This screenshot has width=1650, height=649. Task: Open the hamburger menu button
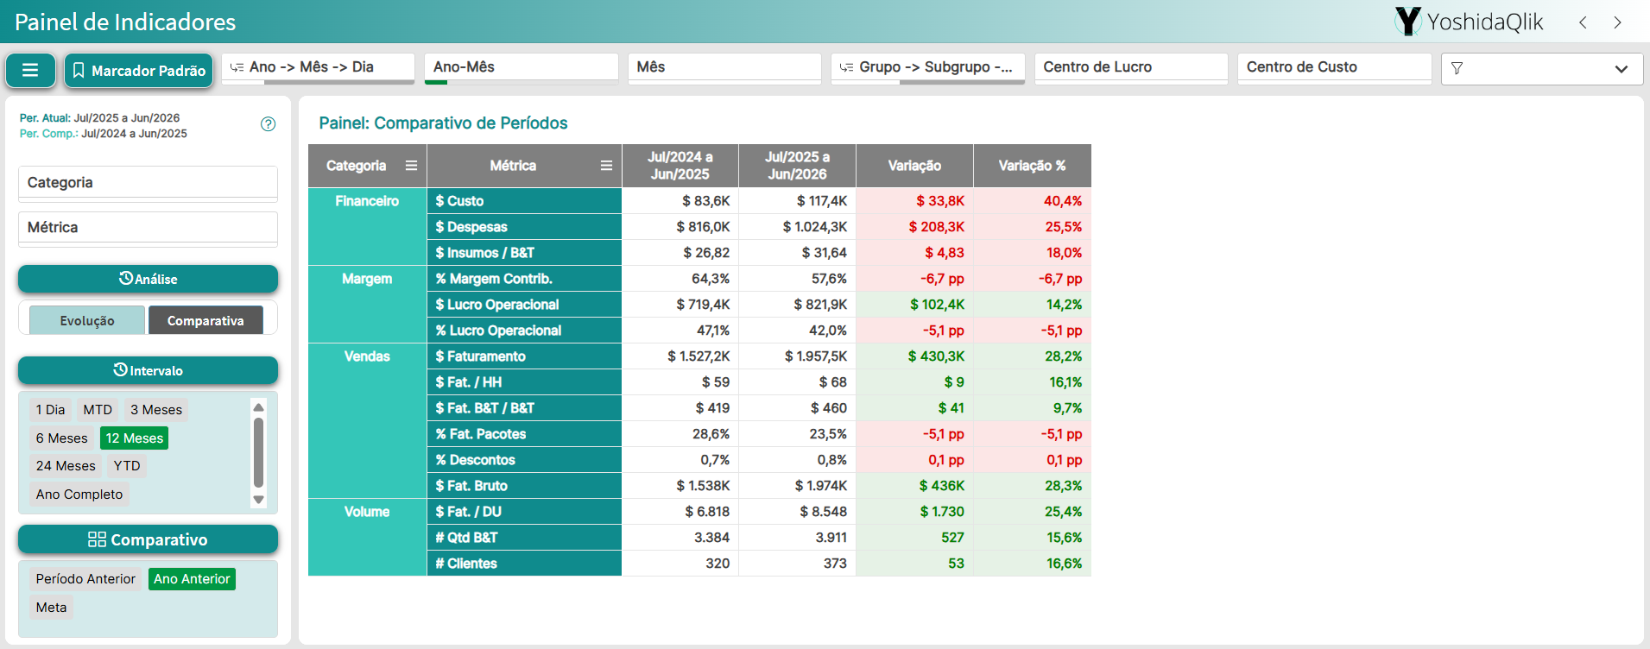click(30, 70)
